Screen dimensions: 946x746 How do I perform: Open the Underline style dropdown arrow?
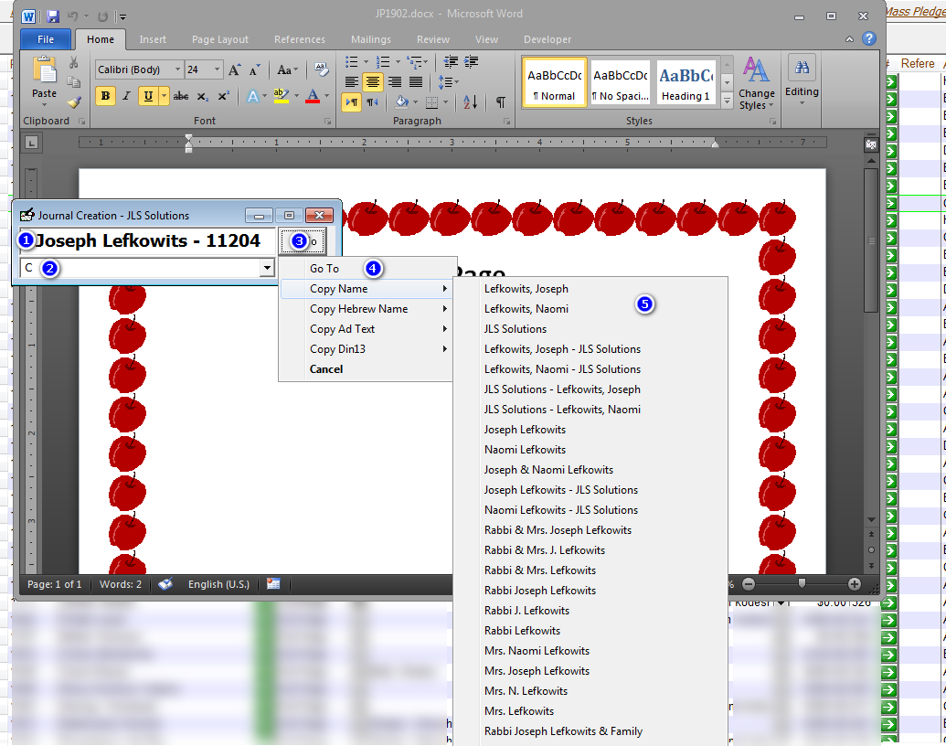[164, 96]
